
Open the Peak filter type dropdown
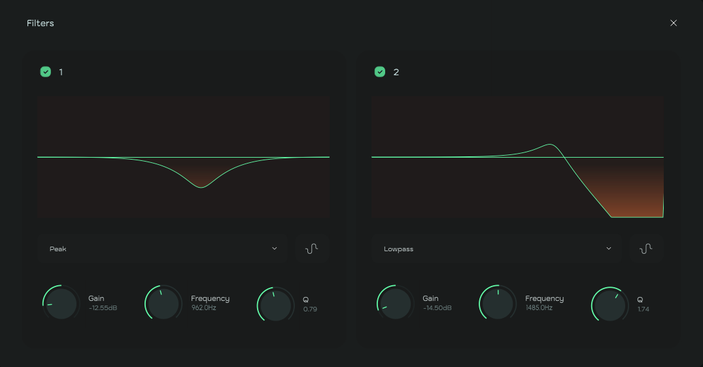162,249
